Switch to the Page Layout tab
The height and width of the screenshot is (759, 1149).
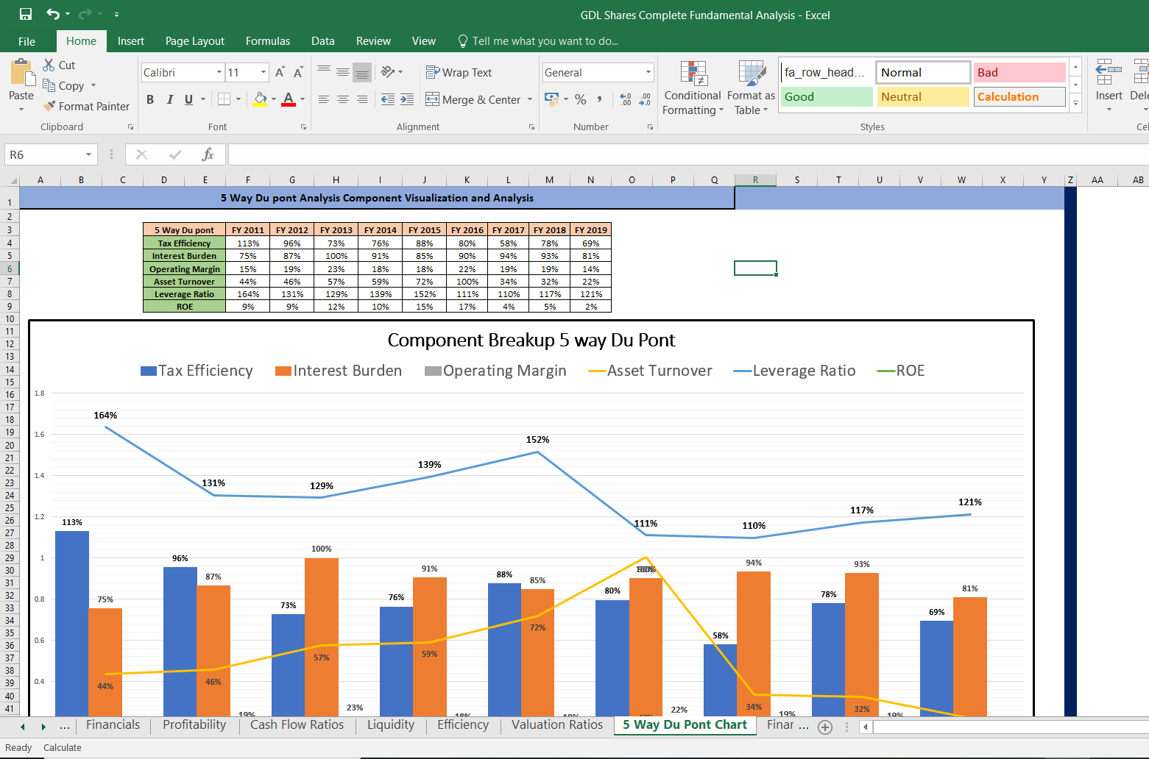pos(195,41)
